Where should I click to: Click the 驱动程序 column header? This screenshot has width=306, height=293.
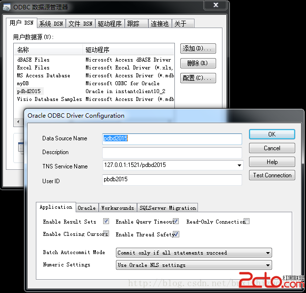point(128,50)
